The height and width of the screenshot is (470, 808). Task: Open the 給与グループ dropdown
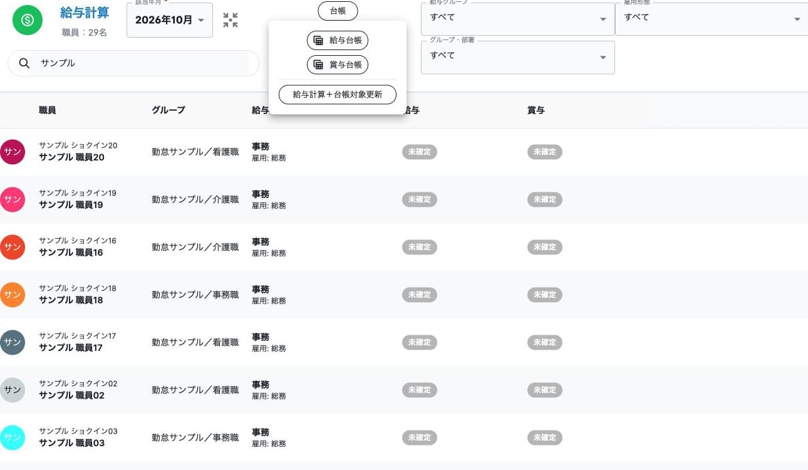click(517, 19)
